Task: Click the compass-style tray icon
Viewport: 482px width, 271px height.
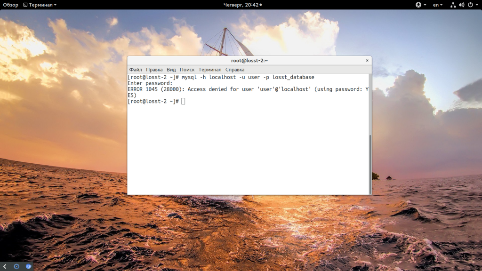Action: coord(16,266)
